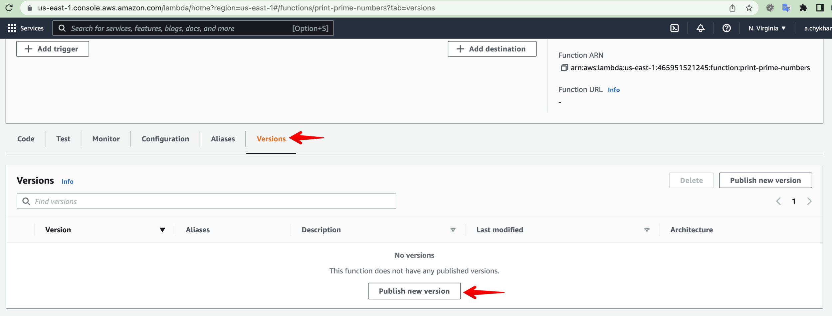
Task: Focus the Find versions search field
Action: tap(206, 201)
